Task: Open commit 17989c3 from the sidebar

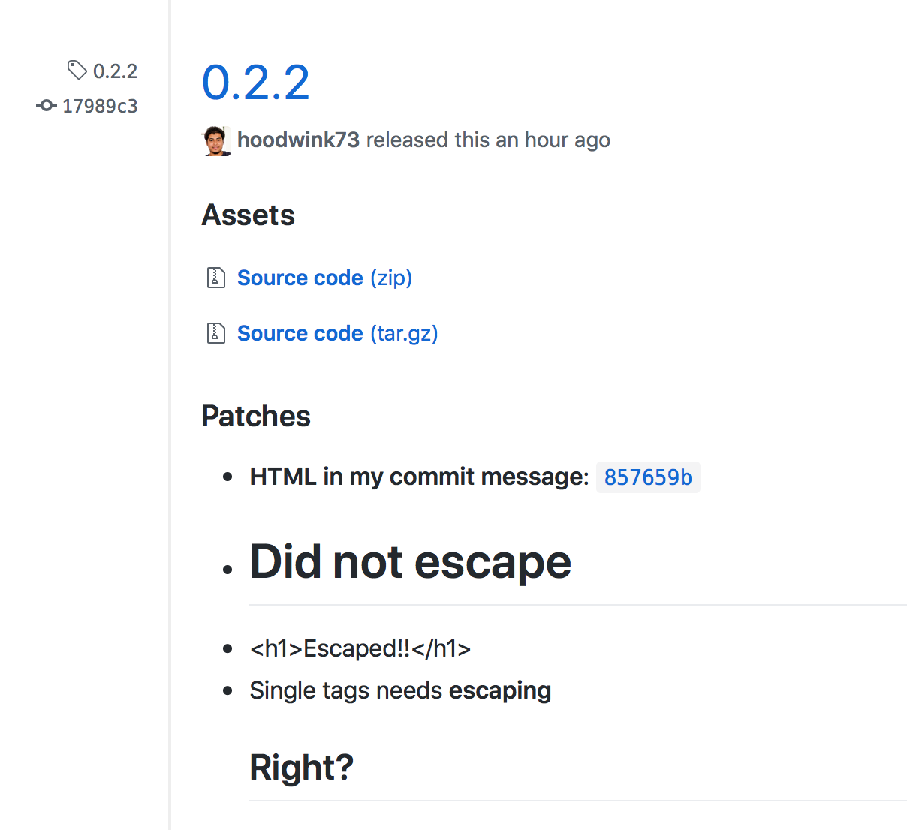Action: tap(101, 106)
